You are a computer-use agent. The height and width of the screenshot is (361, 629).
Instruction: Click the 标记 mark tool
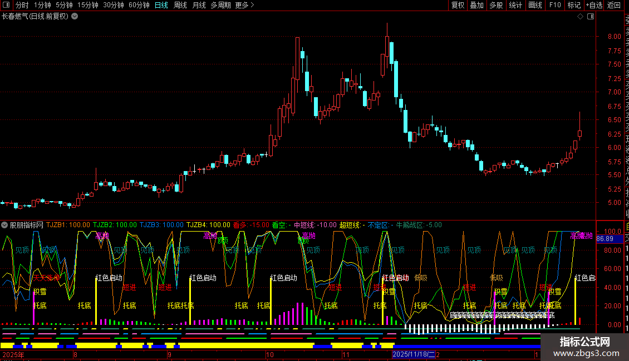pos(574,5)
